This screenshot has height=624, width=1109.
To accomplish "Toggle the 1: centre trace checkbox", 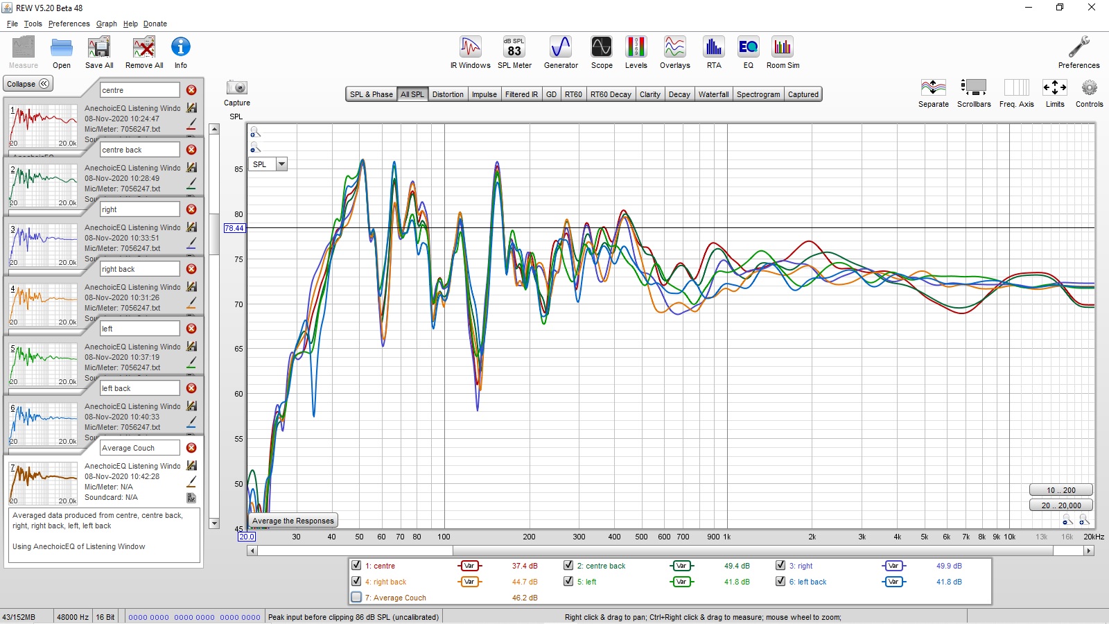I will tap(356, 565).
